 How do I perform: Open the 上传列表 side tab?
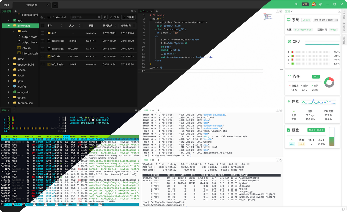[x=344, y=27]
